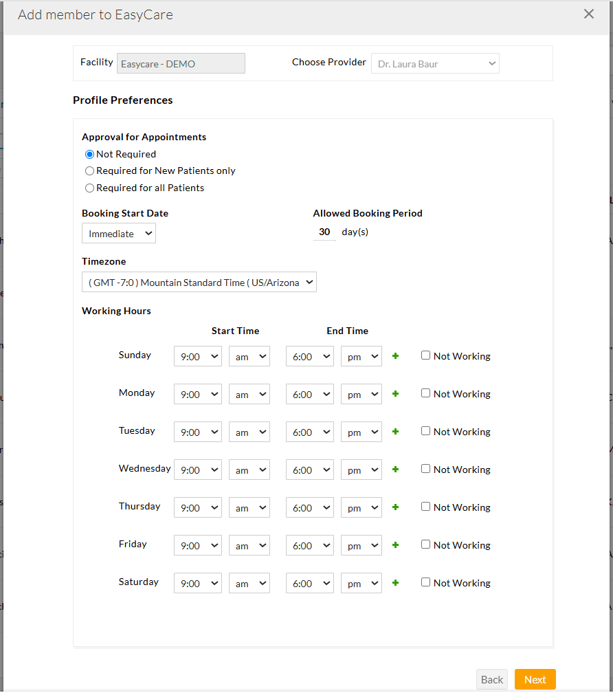
Task: Add another shift for Saturday
Action: (x=394, y=582)
